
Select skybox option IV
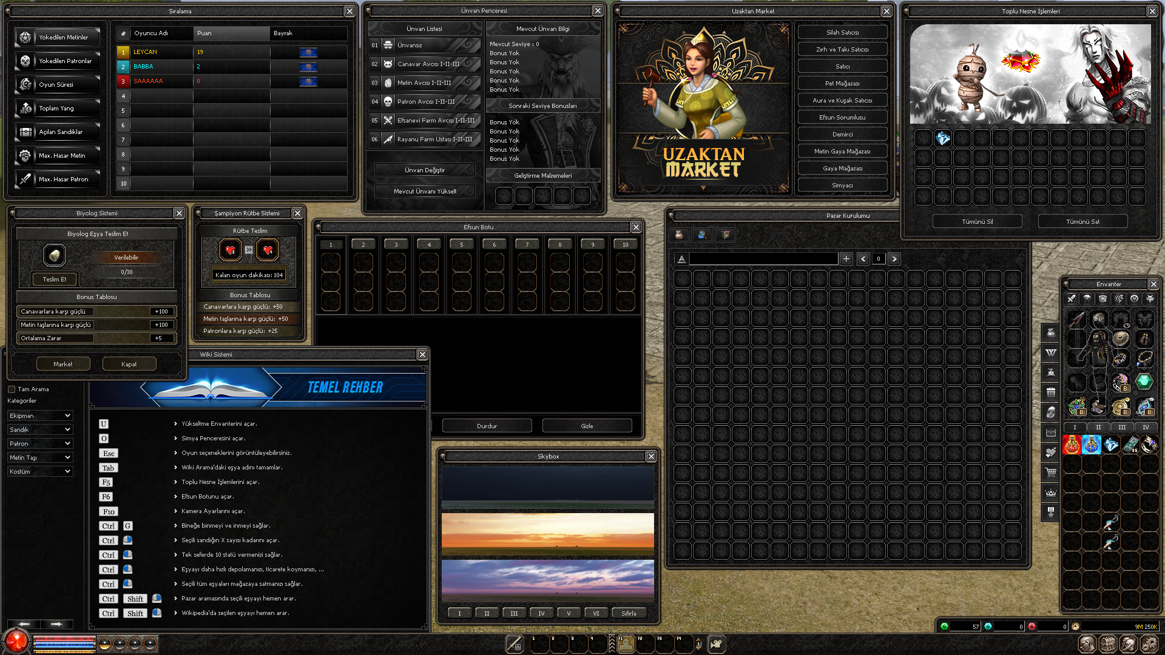(x=541, y=613)
